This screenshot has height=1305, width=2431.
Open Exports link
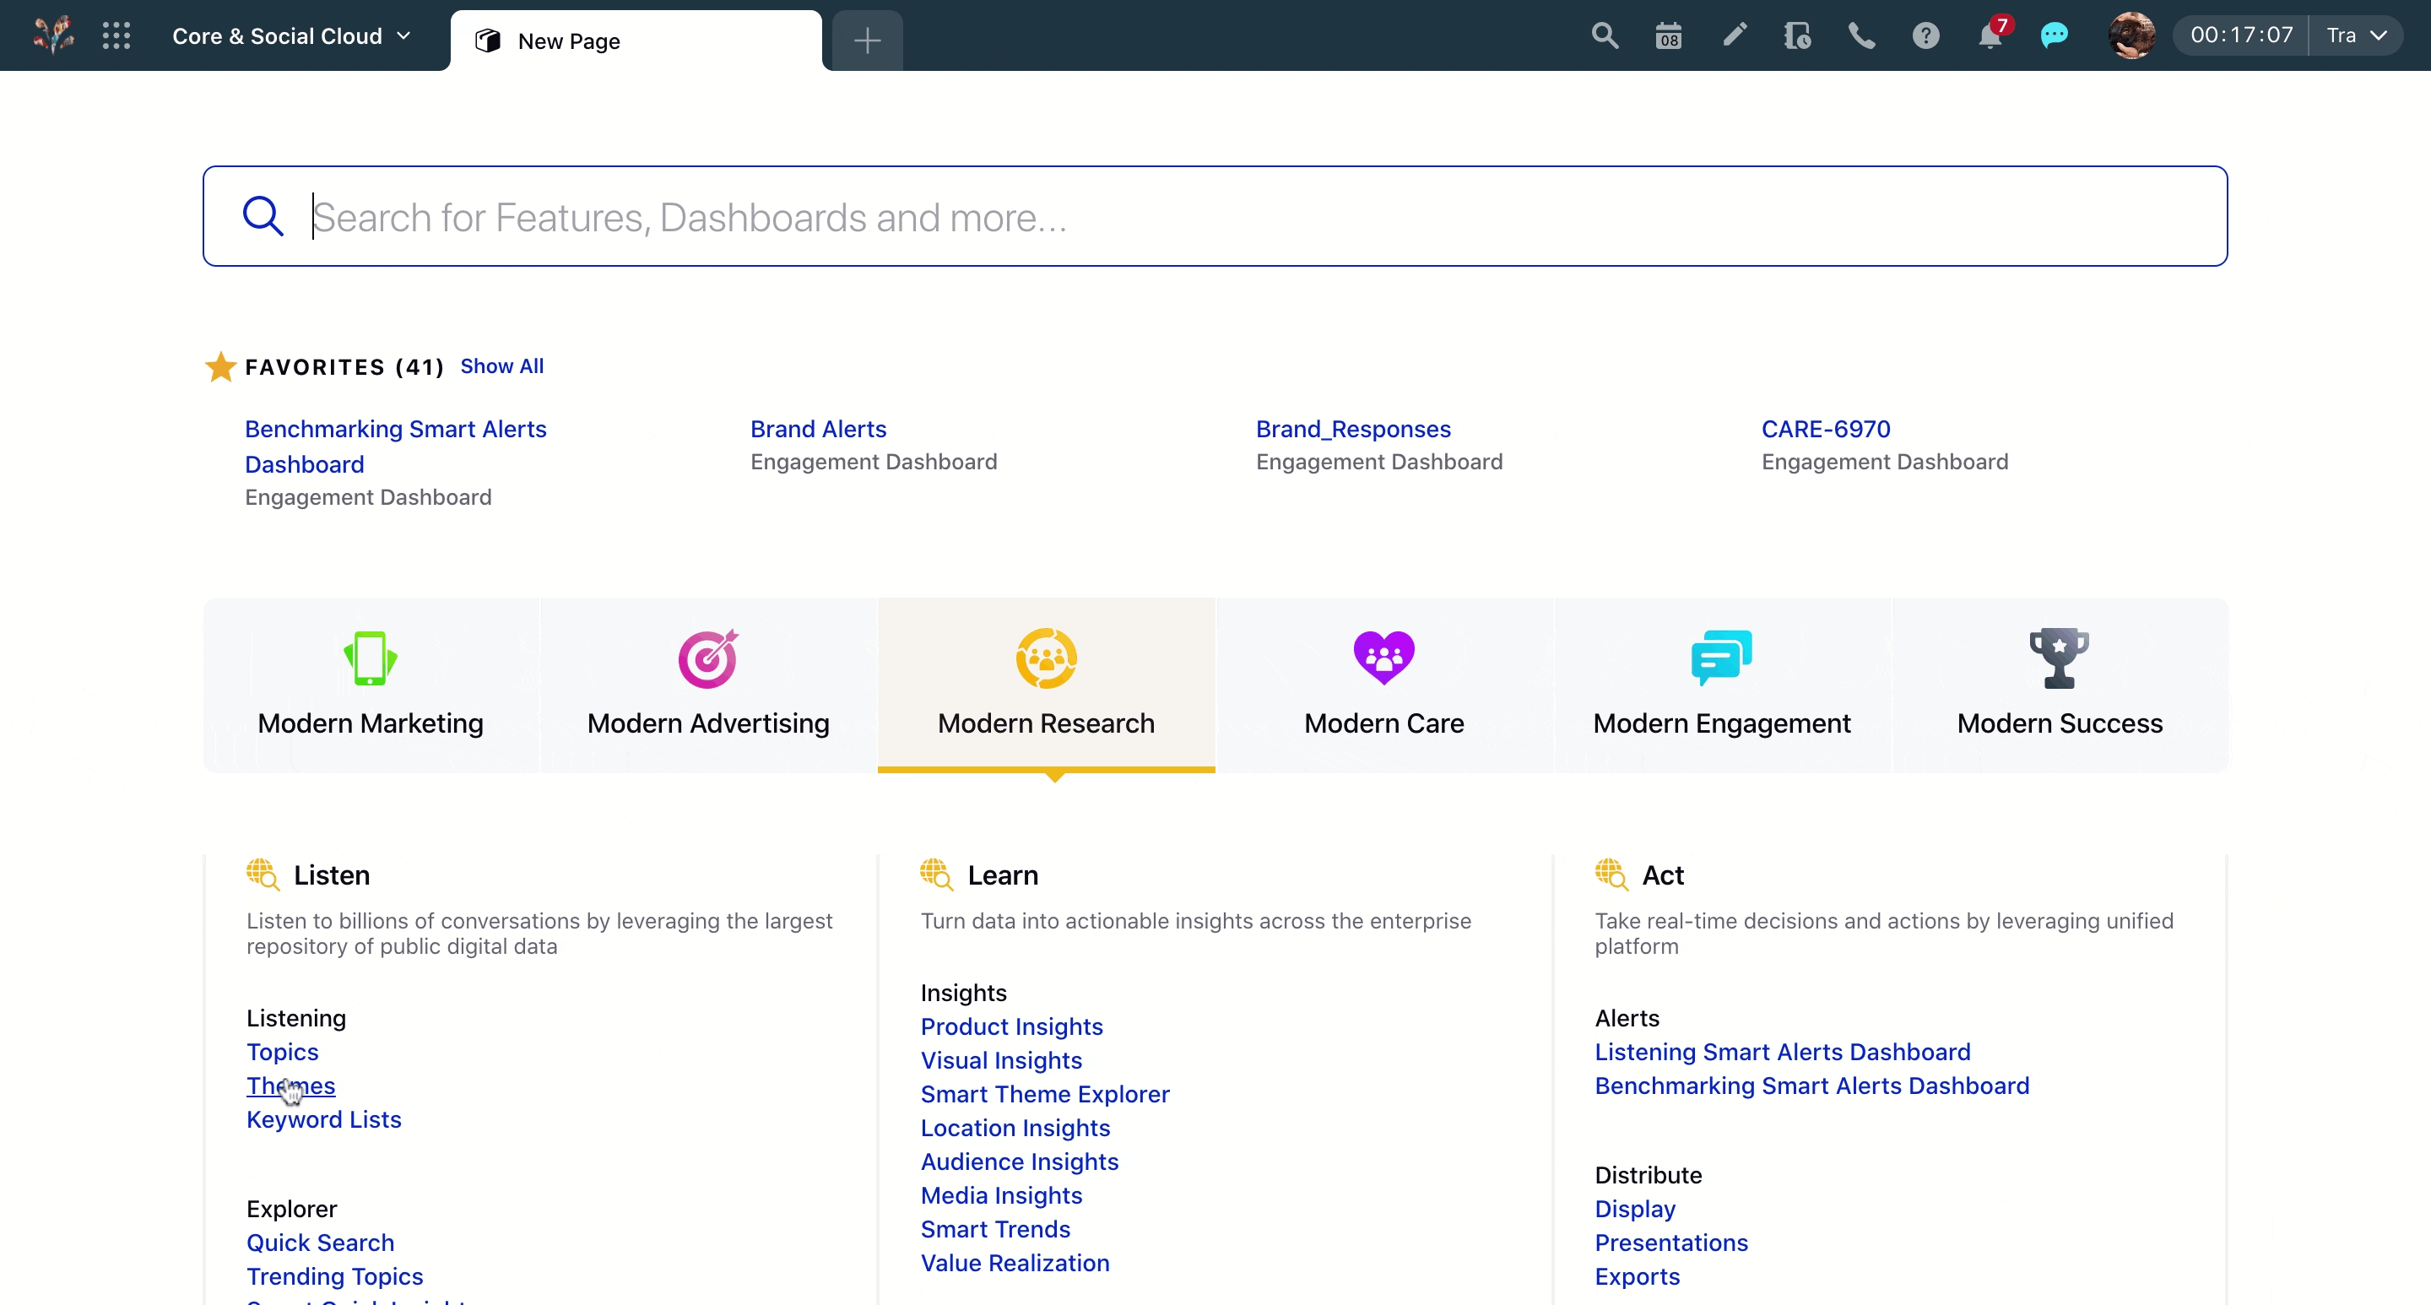coord(1638,1275)
